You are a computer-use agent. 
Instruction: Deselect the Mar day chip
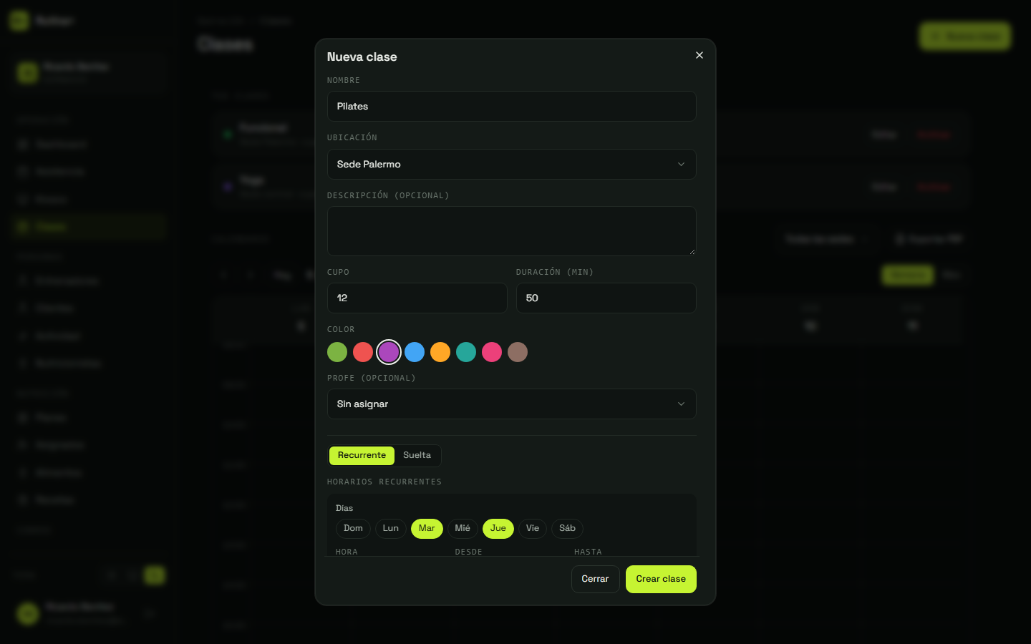point(427,529)
